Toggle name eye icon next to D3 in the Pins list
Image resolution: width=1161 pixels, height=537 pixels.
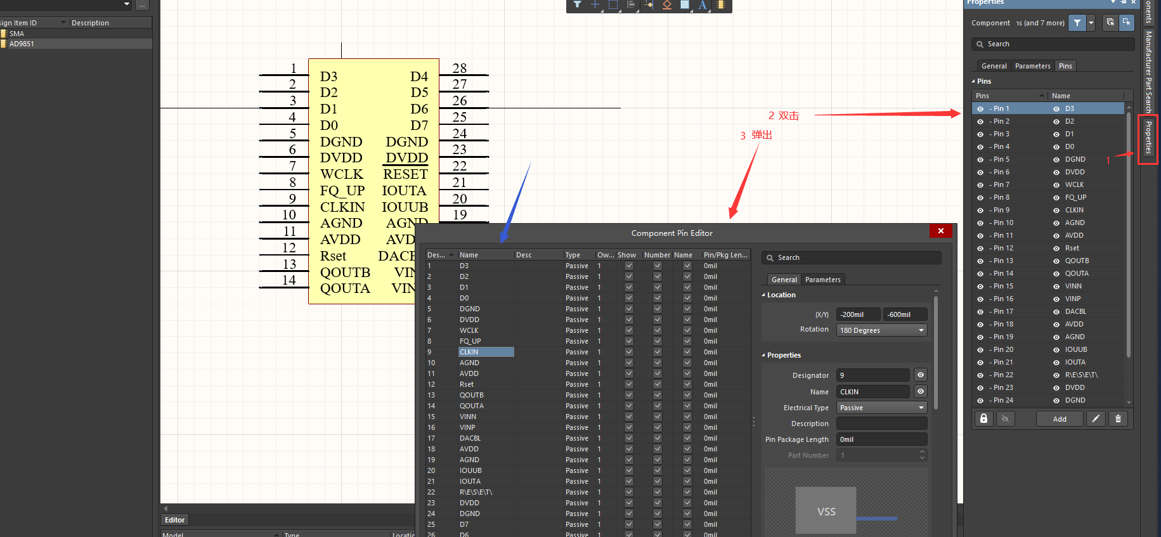tap(1056, 109)
